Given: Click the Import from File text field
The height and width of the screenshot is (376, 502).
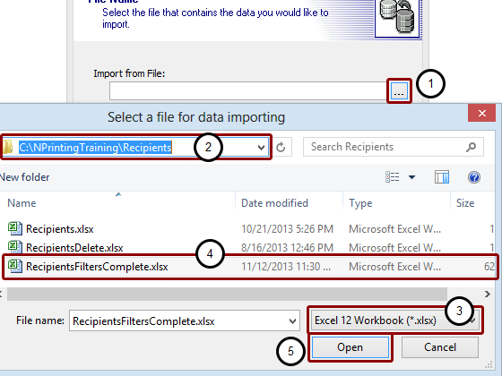Looking at the screenshot, I should coord(247,91).
